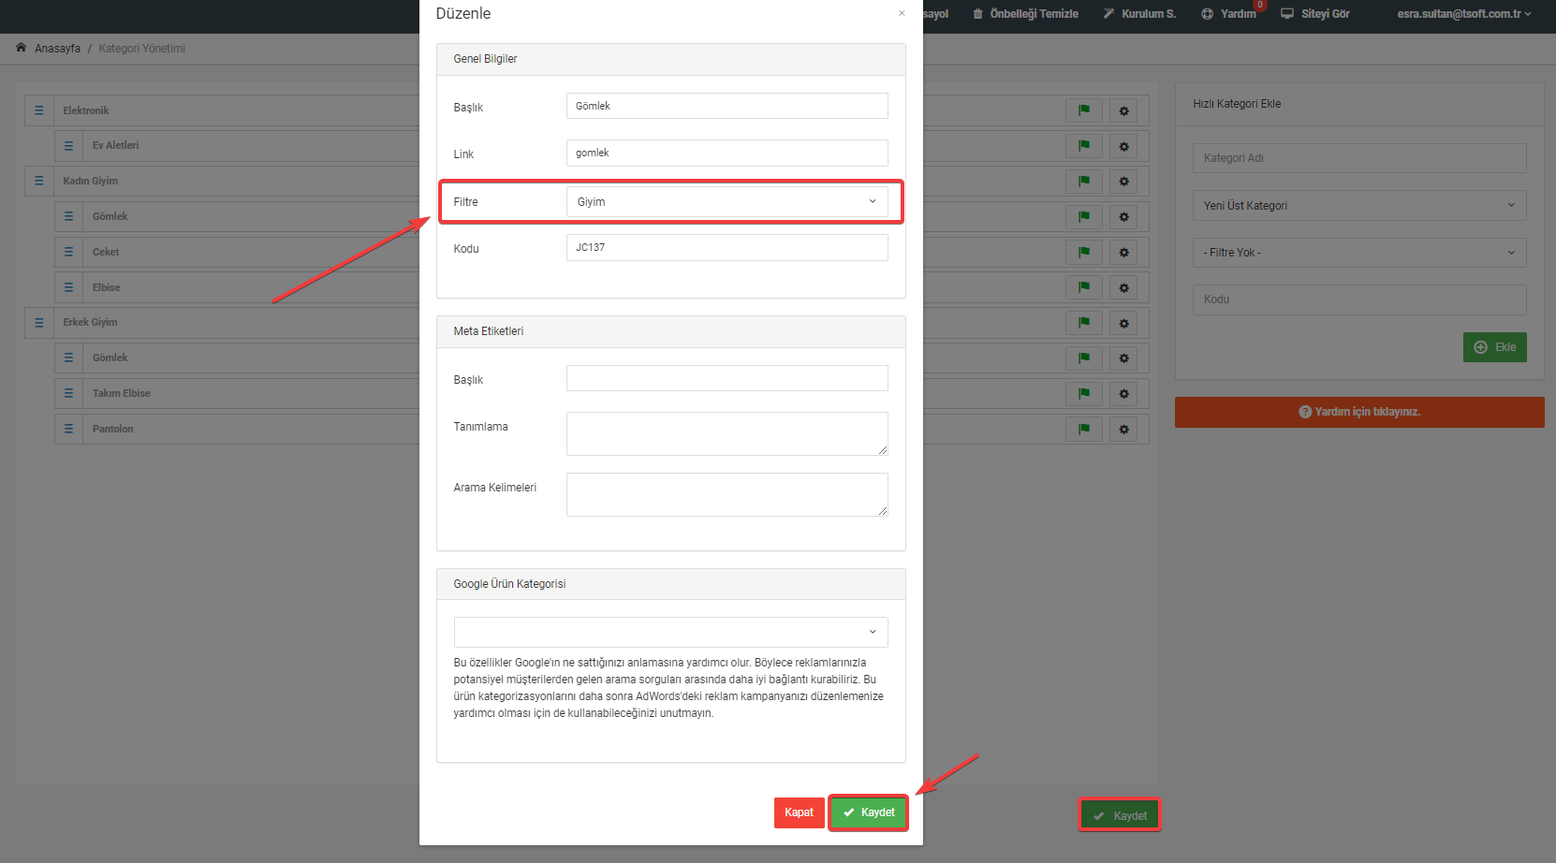The width and height of the screenshot is (1556, 863).
Task: Click the flag icon in the Erkek Giyim row
Action: [1084, 323]
